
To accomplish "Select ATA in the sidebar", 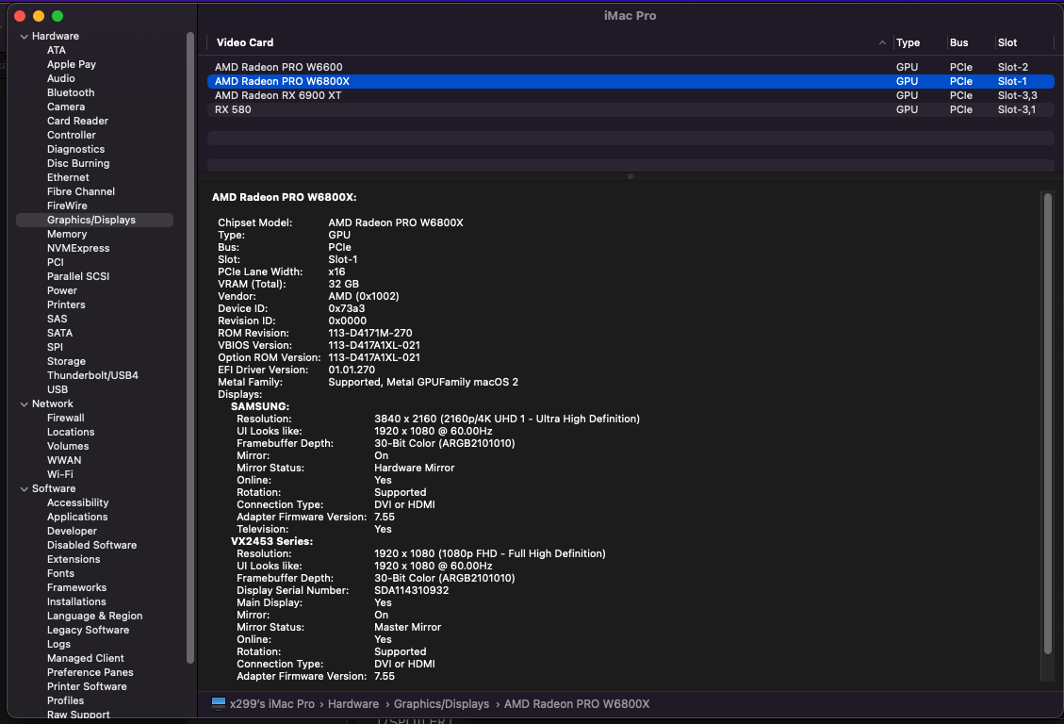I will pyautogui.click(x=57, y=50).
